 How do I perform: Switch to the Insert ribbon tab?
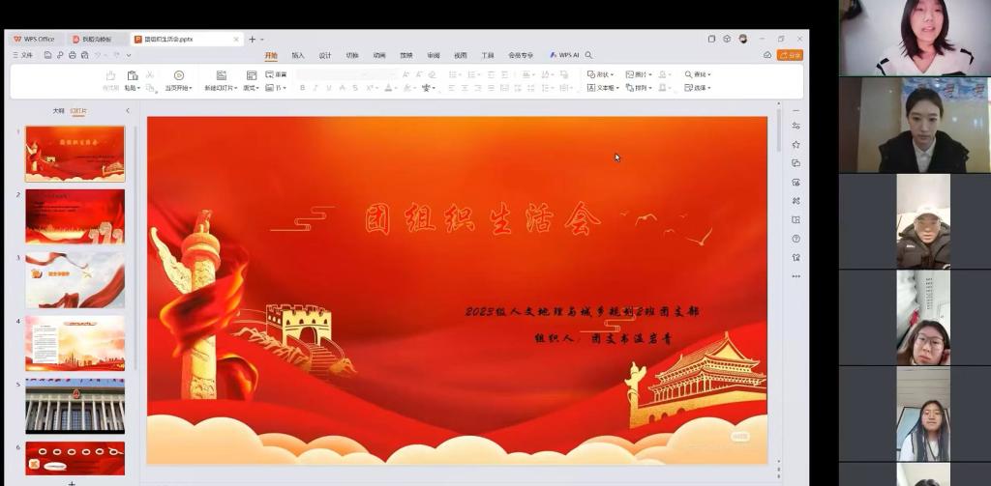298,55
